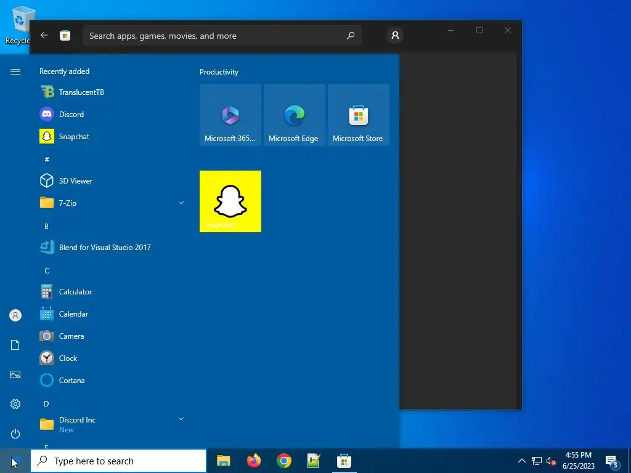Launch Cortana from the app list
This screenshot has width=631, height=473.
pos(112,380)
